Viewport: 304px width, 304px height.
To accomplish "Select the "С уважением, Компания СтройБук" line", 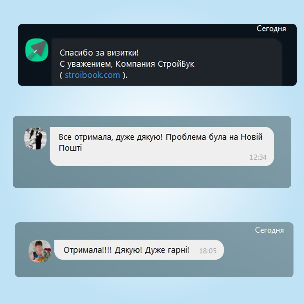I will tap(127, 64).
